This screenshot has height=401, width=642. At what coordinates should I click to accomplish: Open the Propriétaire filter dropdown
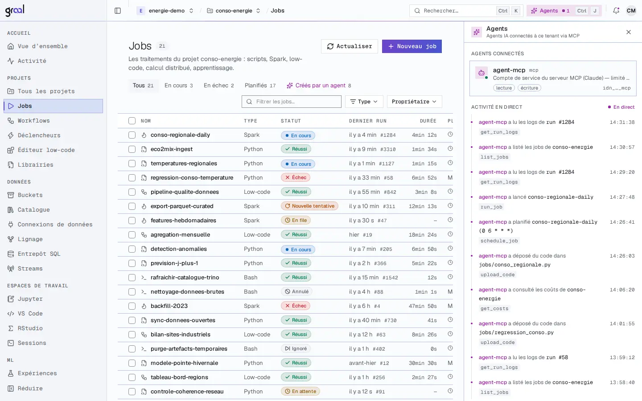tap(415, 102)
